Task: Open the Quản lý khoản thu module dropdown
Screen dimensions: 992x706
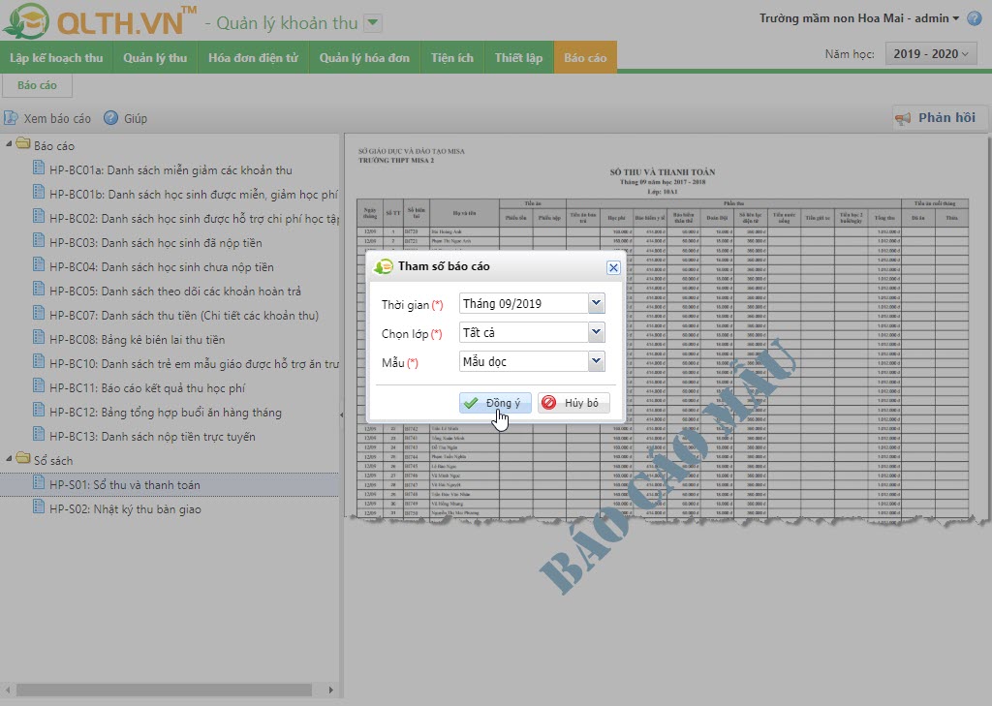Action: (373, 23)
